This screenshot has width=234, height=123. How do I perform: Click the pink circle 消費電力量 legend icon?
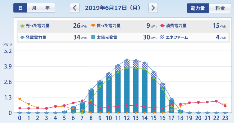coord(162,26)
